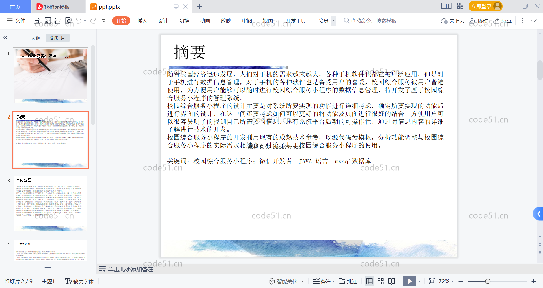Click the 缺失字体 status item

click(79, 281)
